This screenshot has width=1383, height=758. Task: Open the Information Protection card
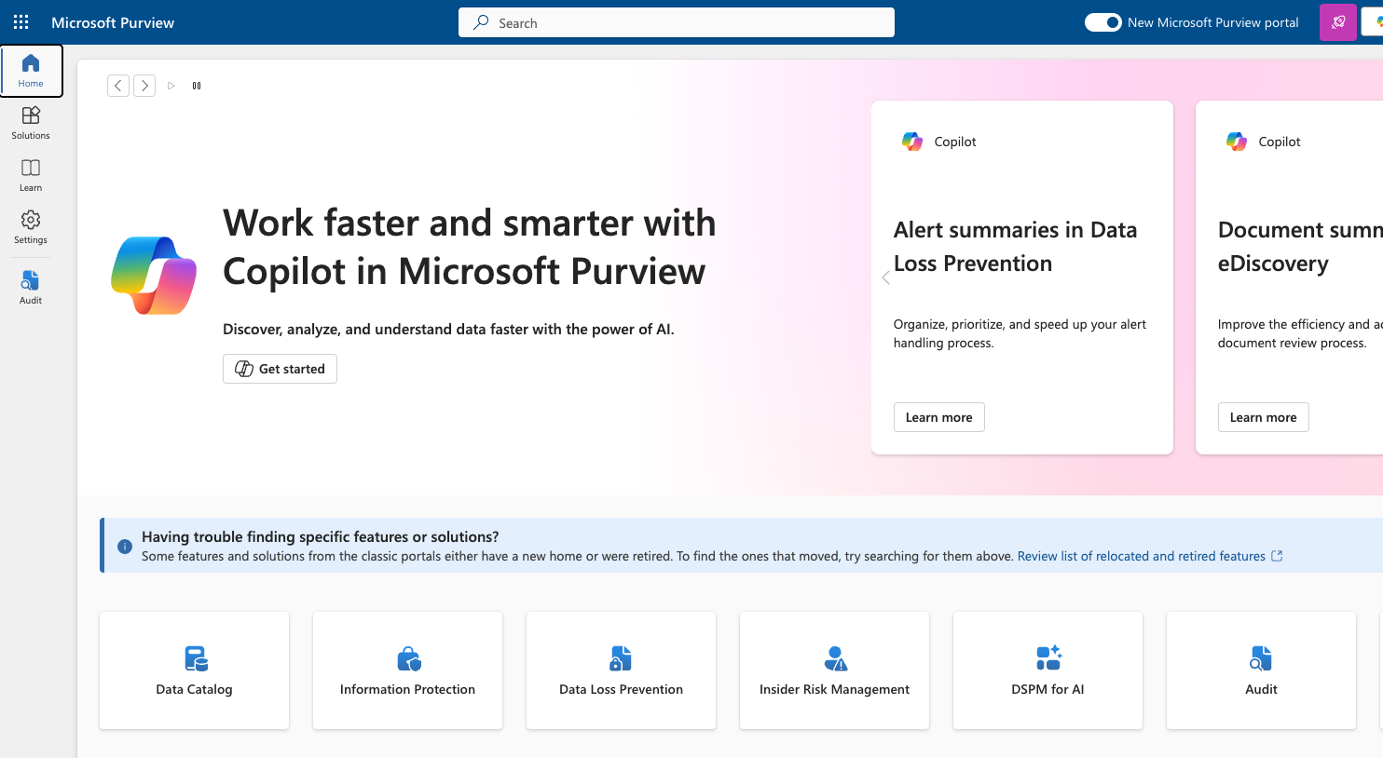(407, 670)
